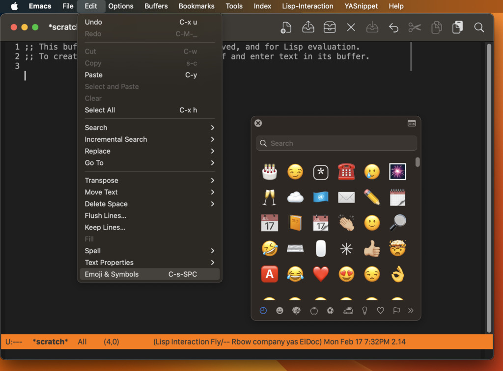Expand the Search submenu in Edit menu
The image size is (503, 371).
coord(150,128)
